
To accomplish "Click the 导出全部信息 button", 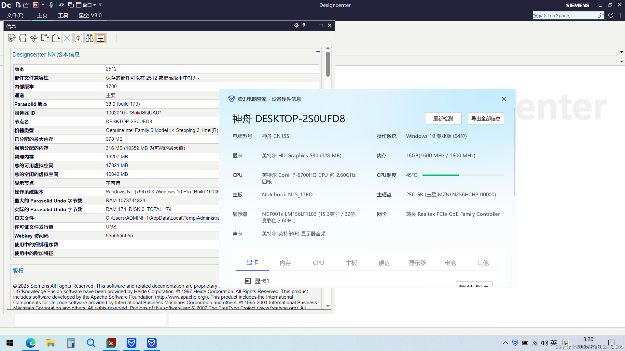I will click(486, 119).
